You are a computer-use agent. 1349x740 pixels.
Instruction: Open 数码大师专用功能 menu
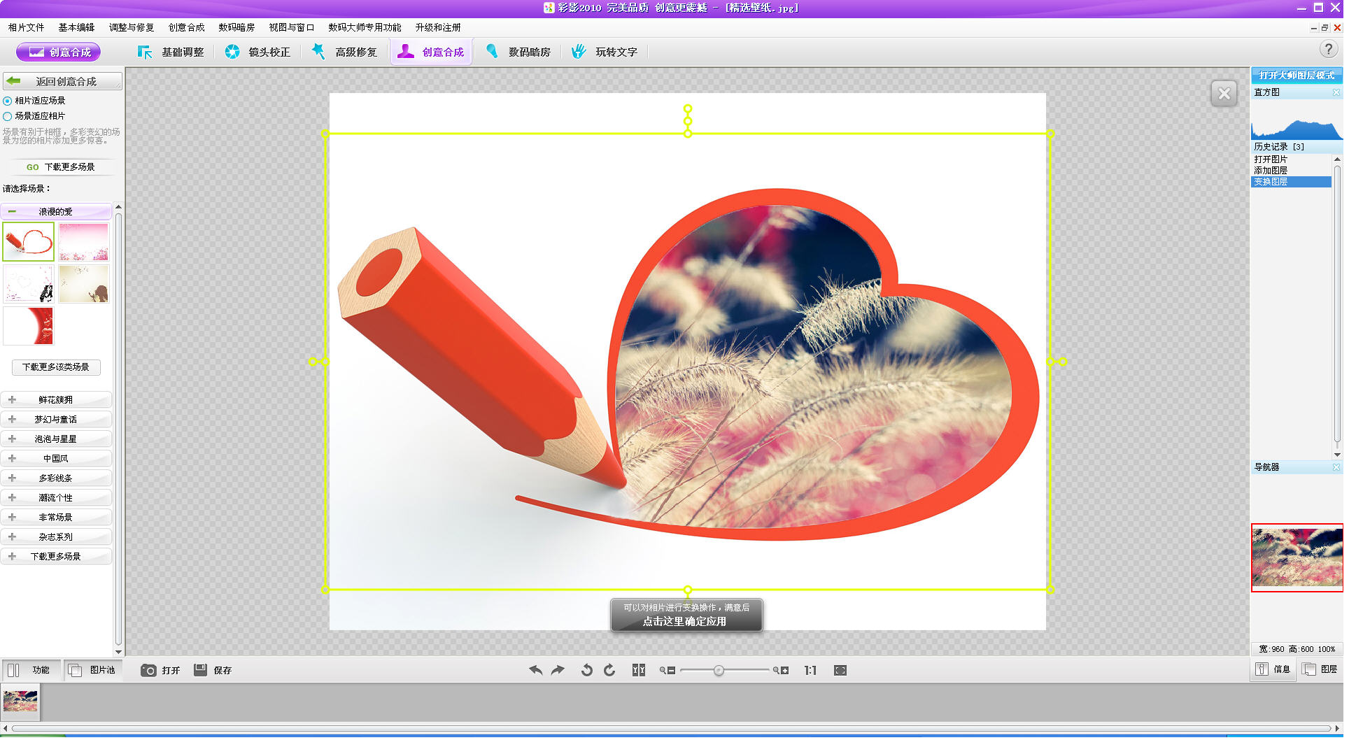[366, 28]
